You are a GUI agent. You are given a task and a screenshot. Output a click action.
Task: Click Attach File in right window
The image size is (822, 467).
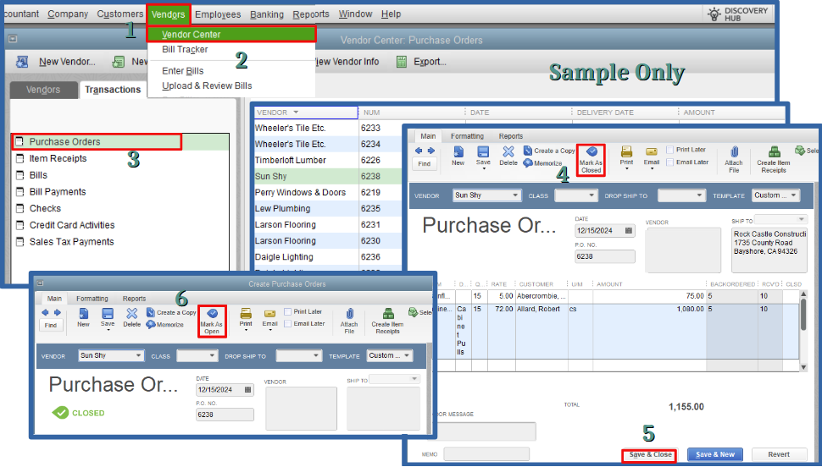click(734, 160)
